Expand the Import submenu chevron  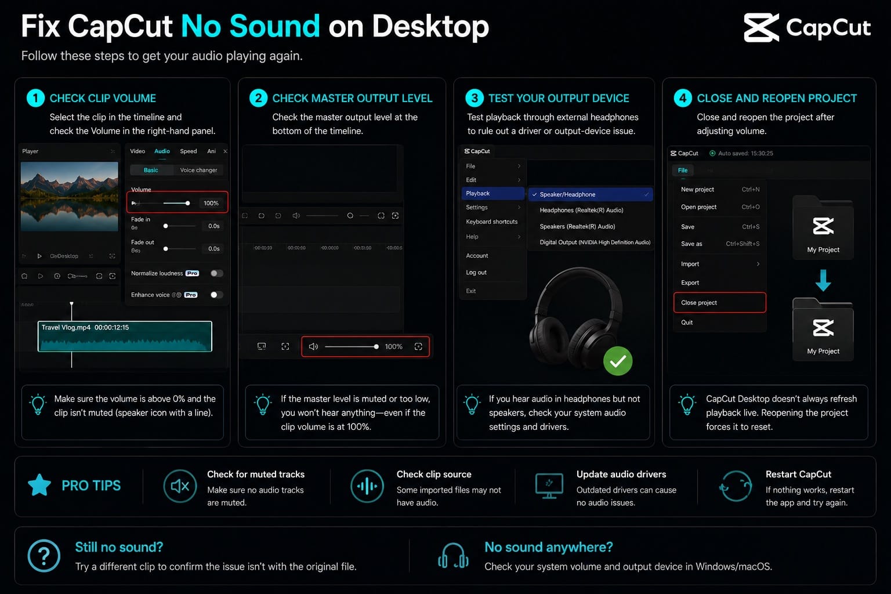click(758, 264)
